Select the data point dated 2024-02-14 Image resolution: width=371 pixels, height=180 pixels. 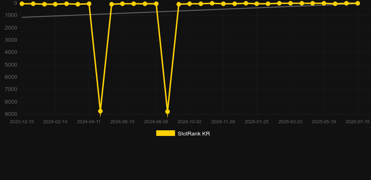pos(55,4)
